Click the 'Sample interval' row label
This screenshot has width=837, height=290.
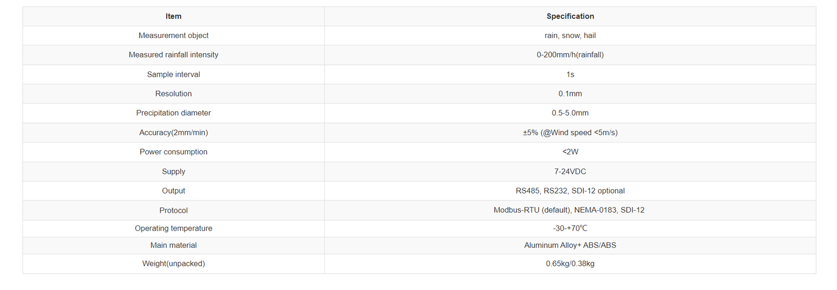[173, 75]
